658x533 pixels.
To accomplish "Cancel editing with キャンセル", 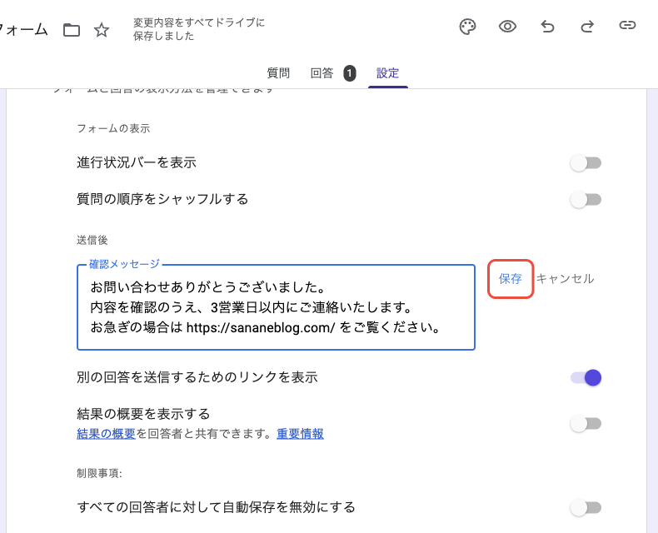I will pyautogui.click(x=565, y=279).
